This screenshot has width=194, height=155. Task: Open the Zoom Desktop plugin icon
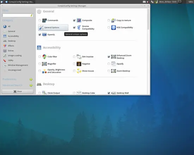coord(114,71)
